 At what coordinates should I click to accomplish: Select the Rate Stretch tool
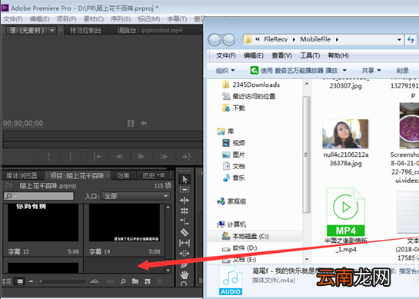(x=185, y=221)
